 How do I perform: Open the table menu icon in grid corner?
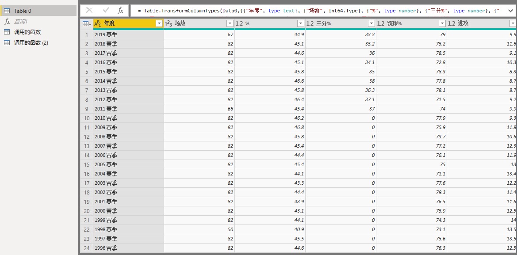[86, 23]
